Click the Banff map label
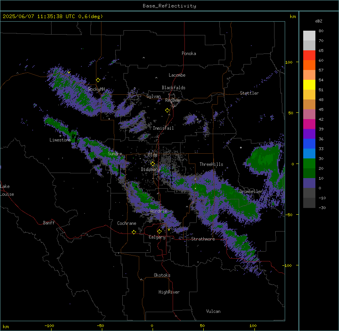This screenshot has height=331, width=339. click(x=49, y=223)
